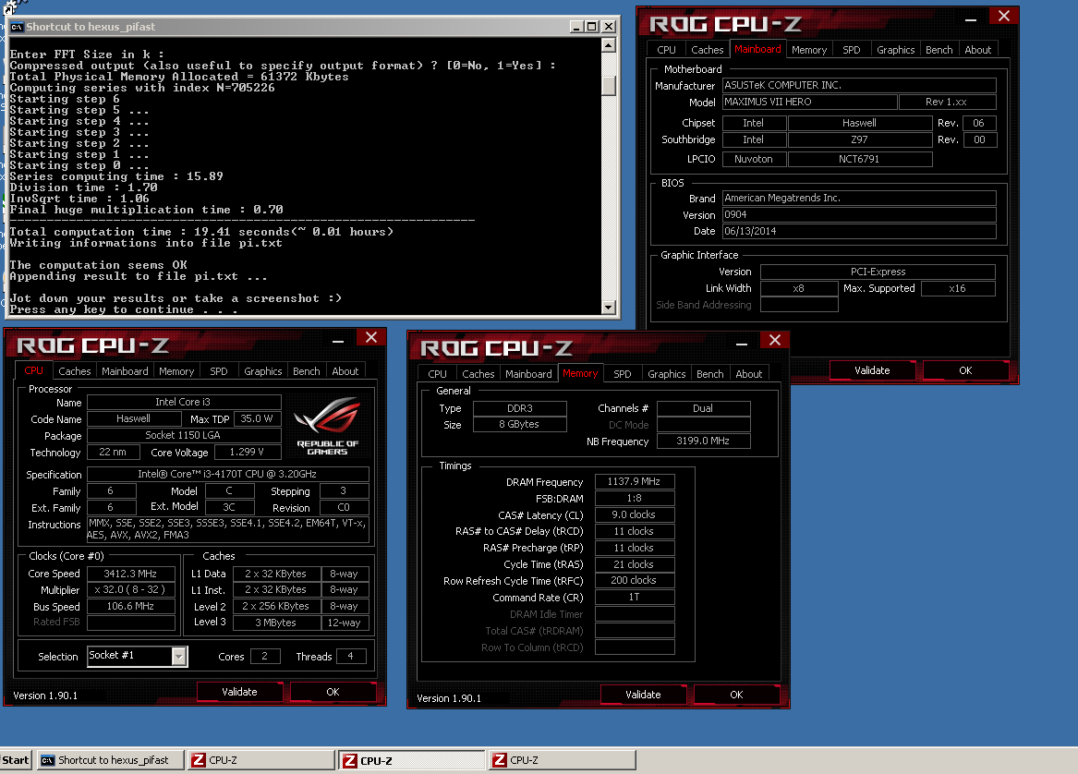Image resolution: width=1078 pixels, height=774 pixels.
Task: Open Mainboard tab in Memory window
Action: (x=528, y=374)
